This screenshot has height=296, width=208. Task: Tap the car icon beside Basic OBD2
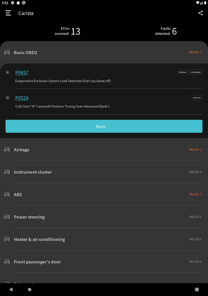pyautogui.click(x=7, y=52)
